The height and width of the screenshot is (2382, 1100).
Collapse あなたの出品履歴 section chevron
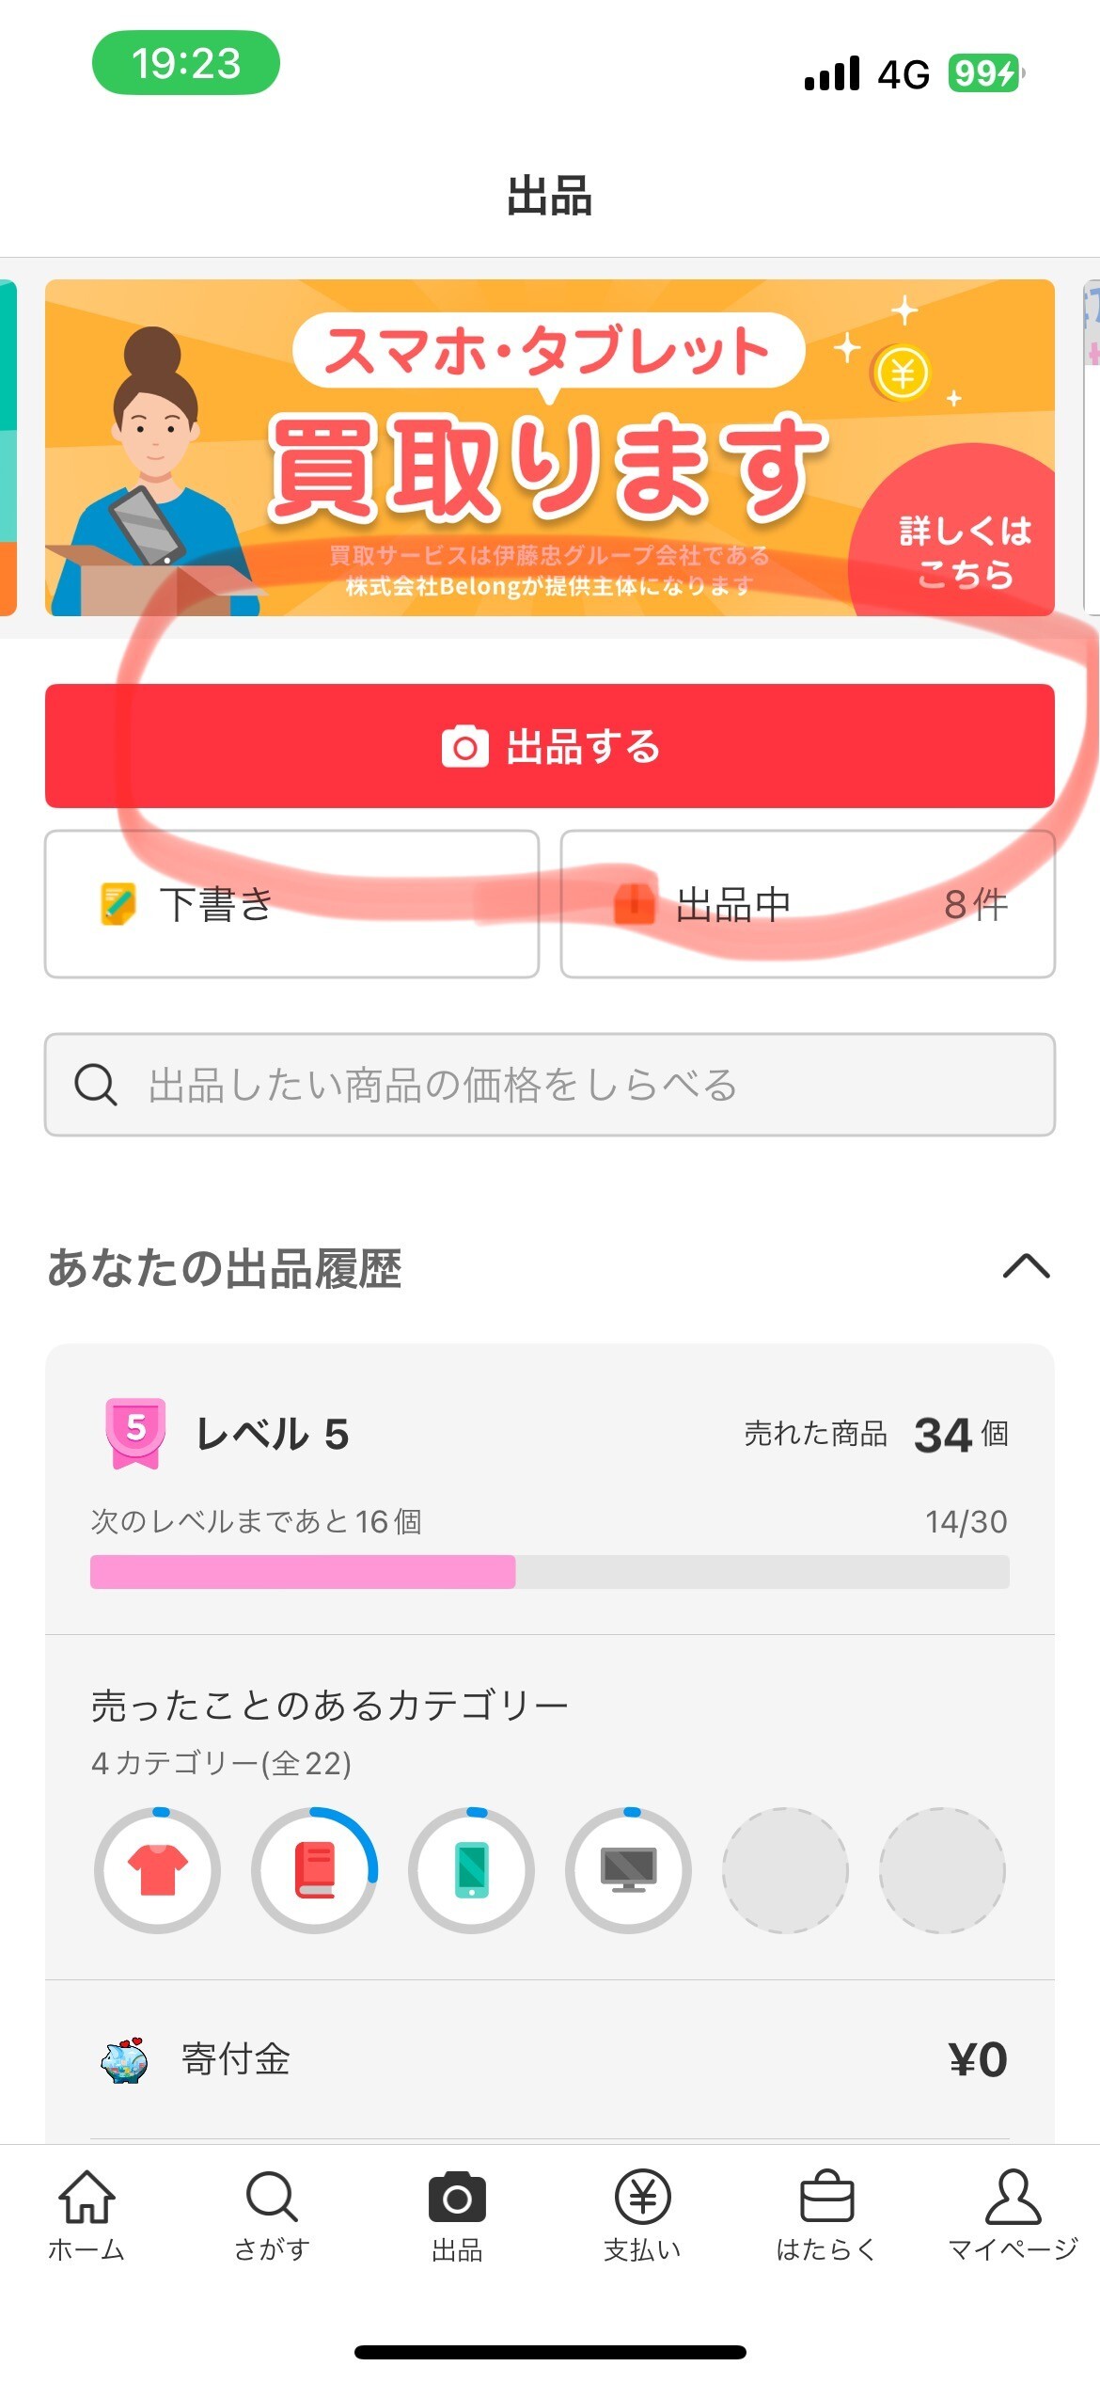(1026, 1266)
